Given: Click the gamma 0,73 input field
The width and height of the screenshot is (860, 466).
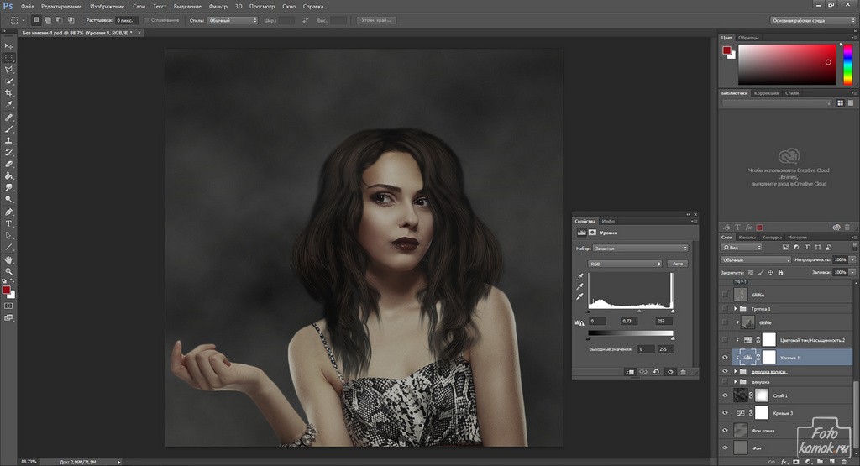Looking at the screenshot, I should [x=628, y=321].
